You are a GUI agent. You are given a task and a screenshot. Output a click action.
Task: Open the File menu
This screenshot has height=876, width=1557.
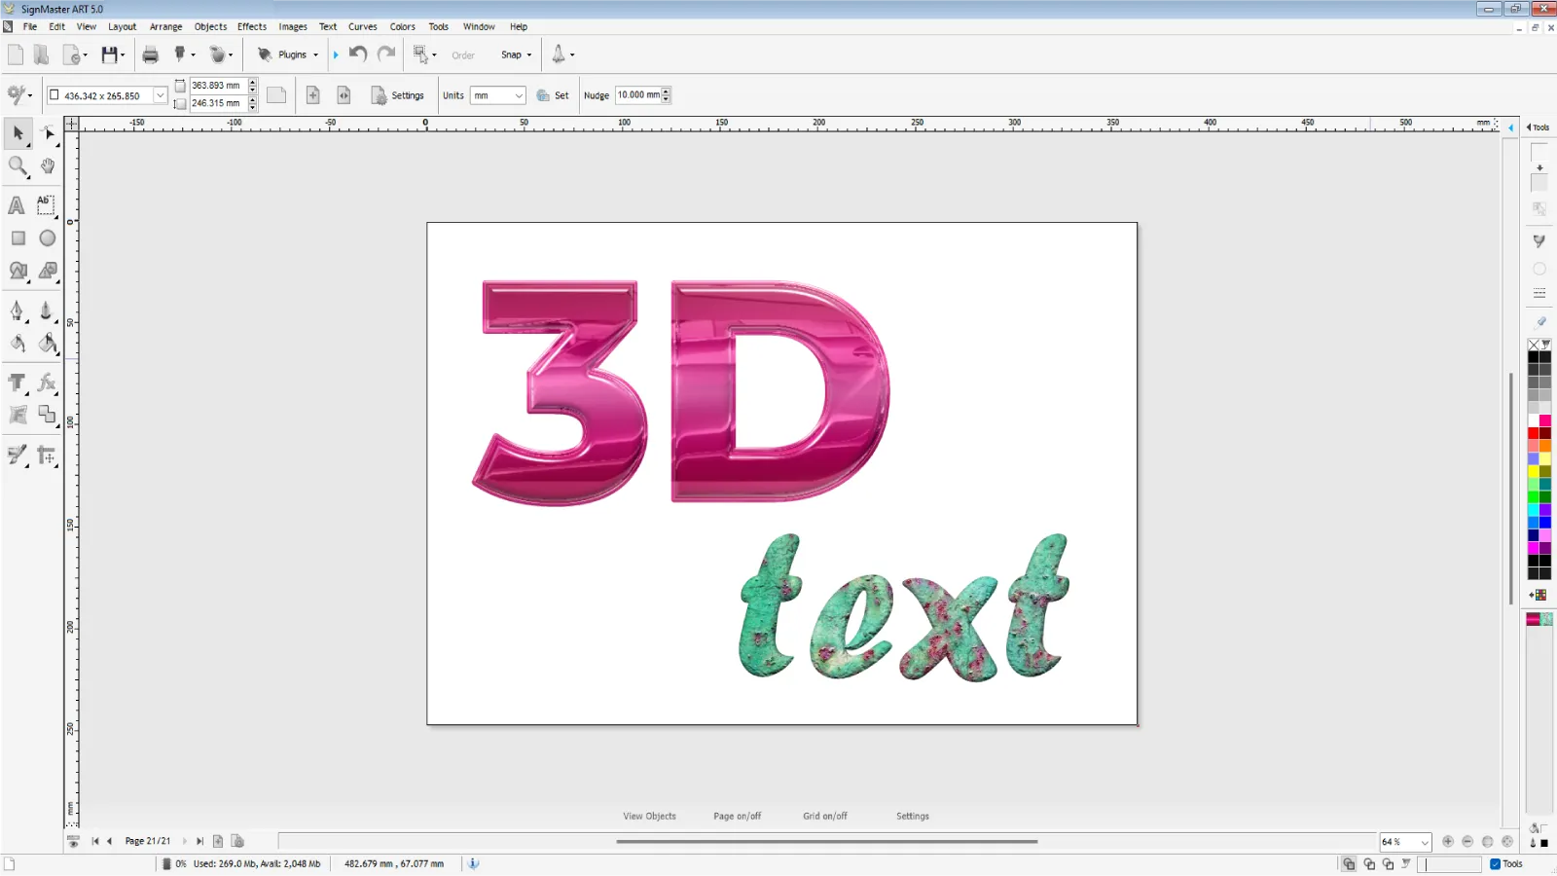pyautogui.click(x=30, y=27)
